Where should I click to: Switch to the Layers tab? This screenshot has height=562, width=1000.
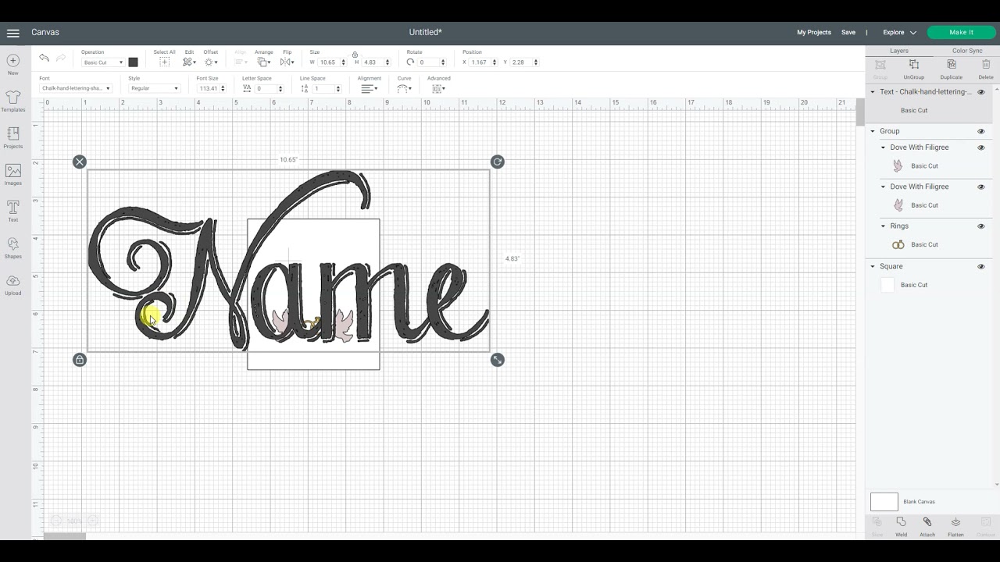899,51
